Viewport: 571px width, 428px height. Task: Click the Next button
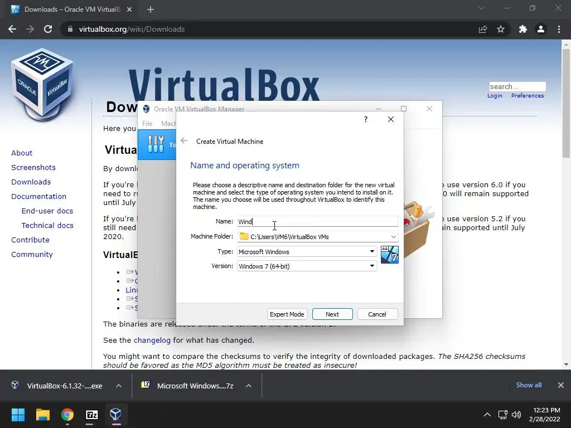pos(332,314)
